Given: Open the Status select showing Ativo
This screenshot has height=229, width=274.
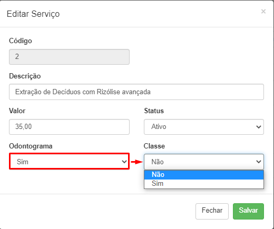Looking at the screenshot, I should tap(204, 127).
